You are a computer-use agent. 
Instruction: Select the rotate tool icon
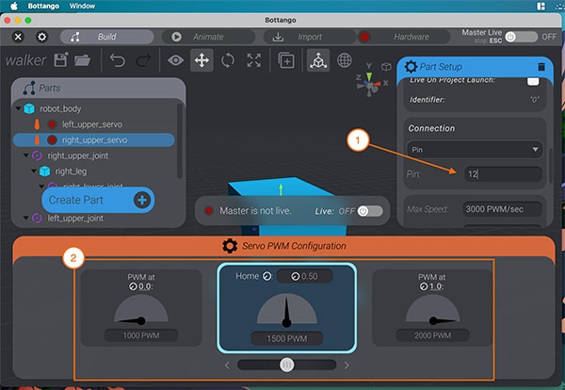pyautogui.click(x=228, y=60)
